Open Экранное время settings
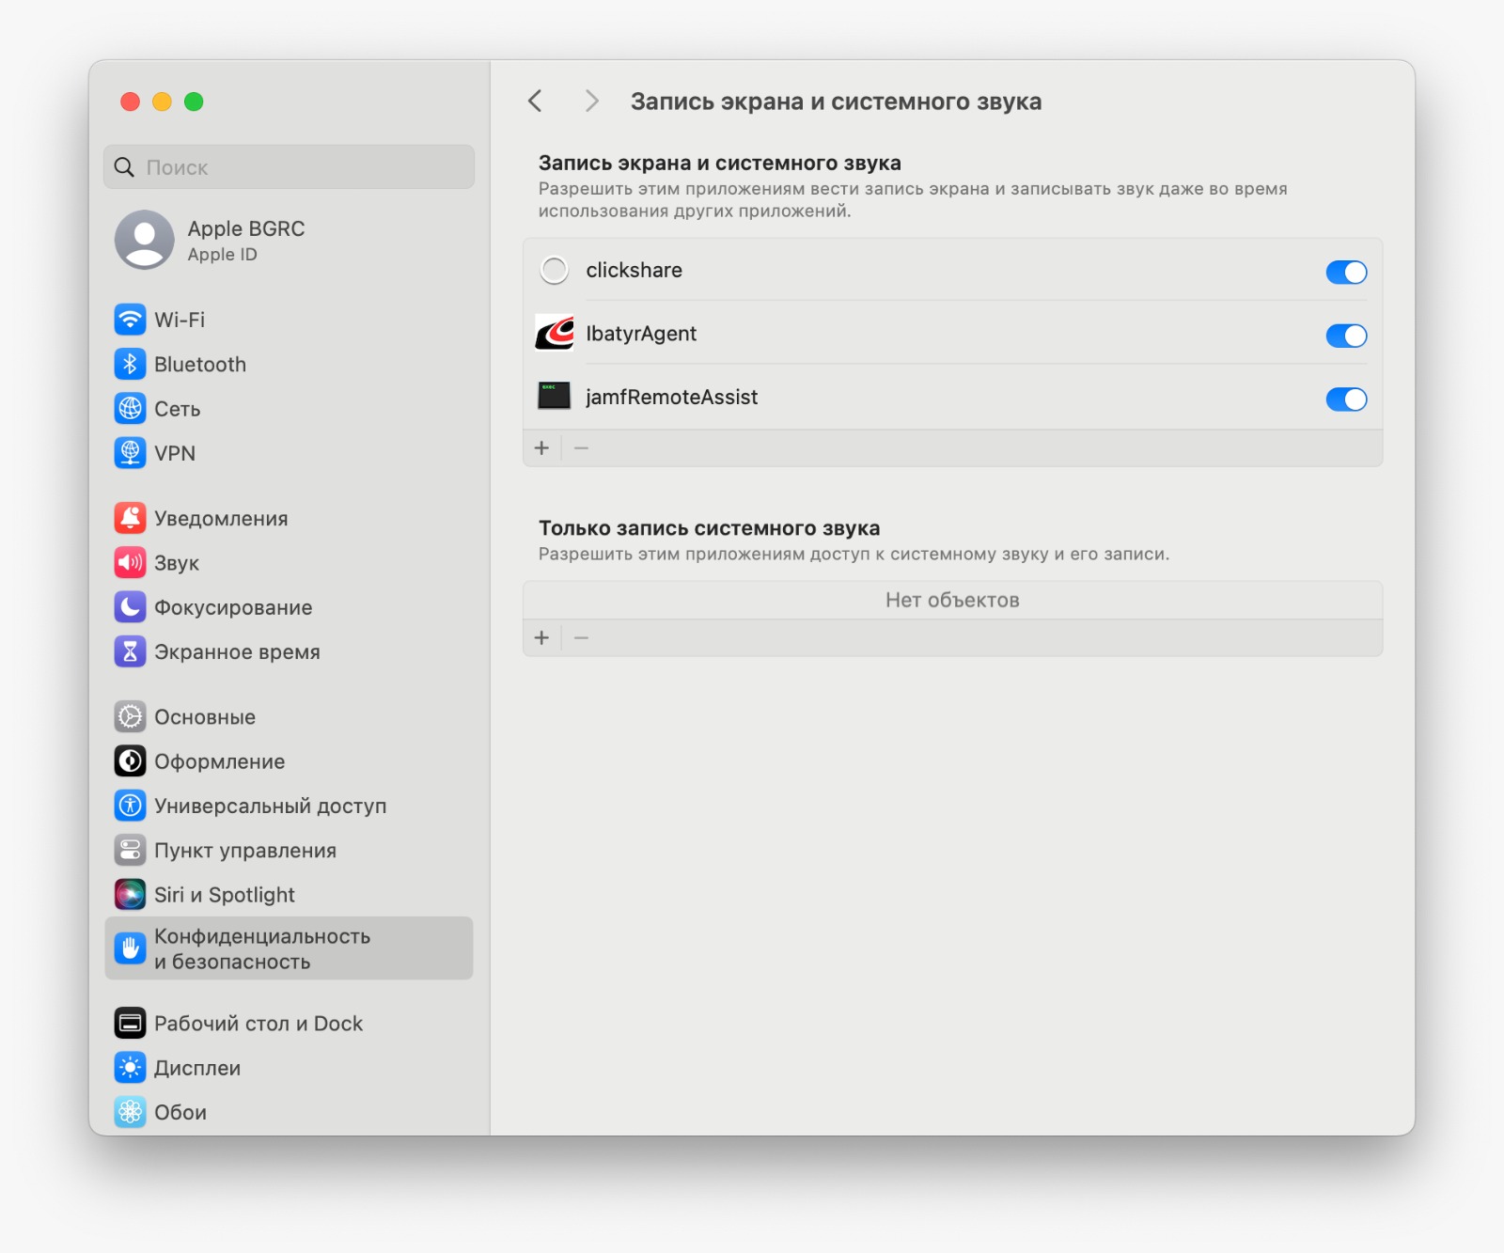The width and height of the screenshot is (1504, 1253). tap(289, 651)
